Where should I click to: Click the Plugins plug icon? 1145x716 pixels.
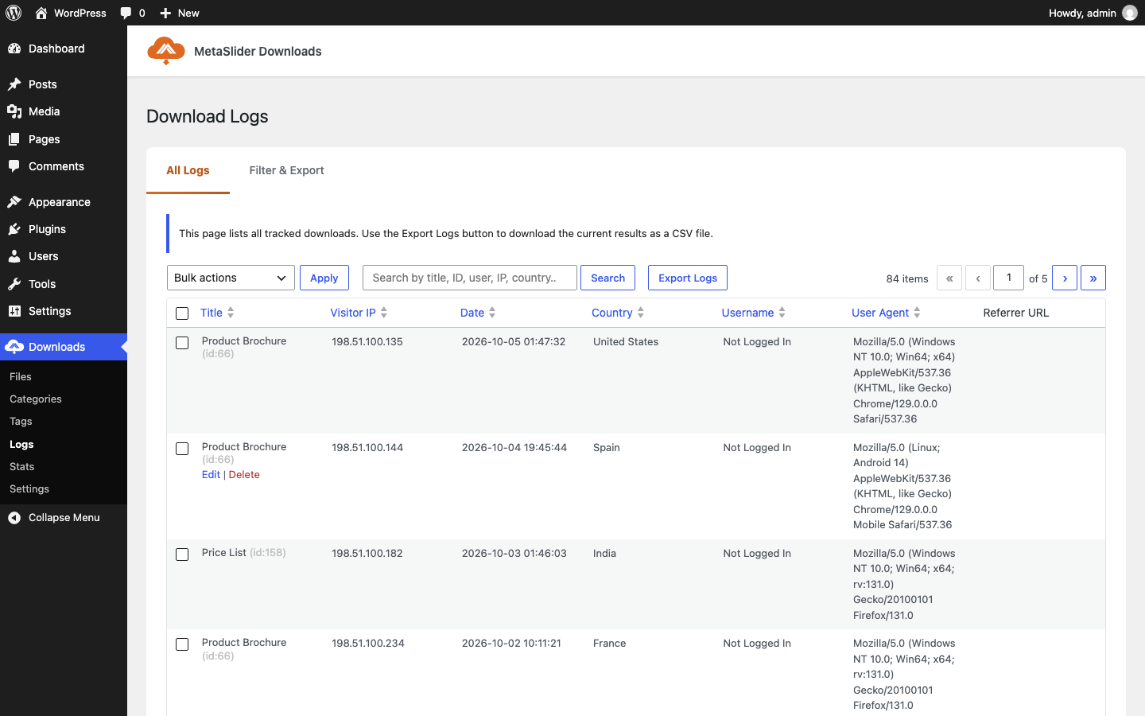14,229
